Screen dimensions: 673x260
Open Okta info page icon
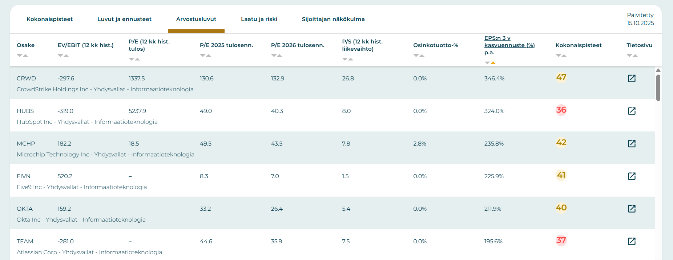point(632,209)
